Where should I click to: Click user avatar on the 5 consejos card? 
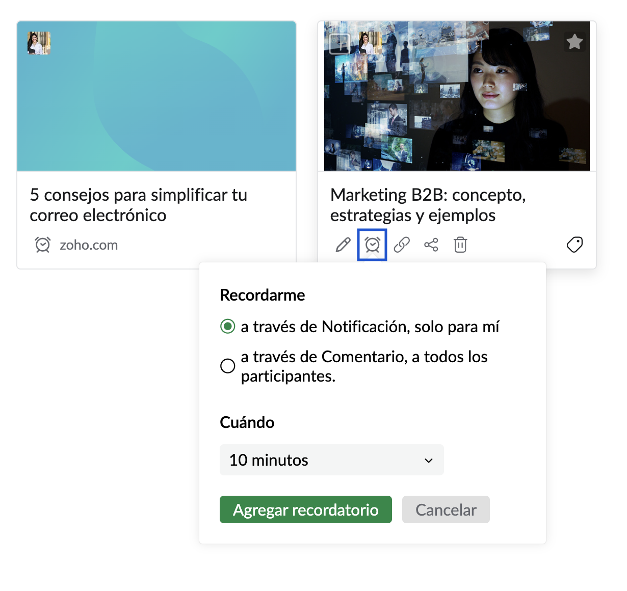pyautogui.click(x=39, y=43)
